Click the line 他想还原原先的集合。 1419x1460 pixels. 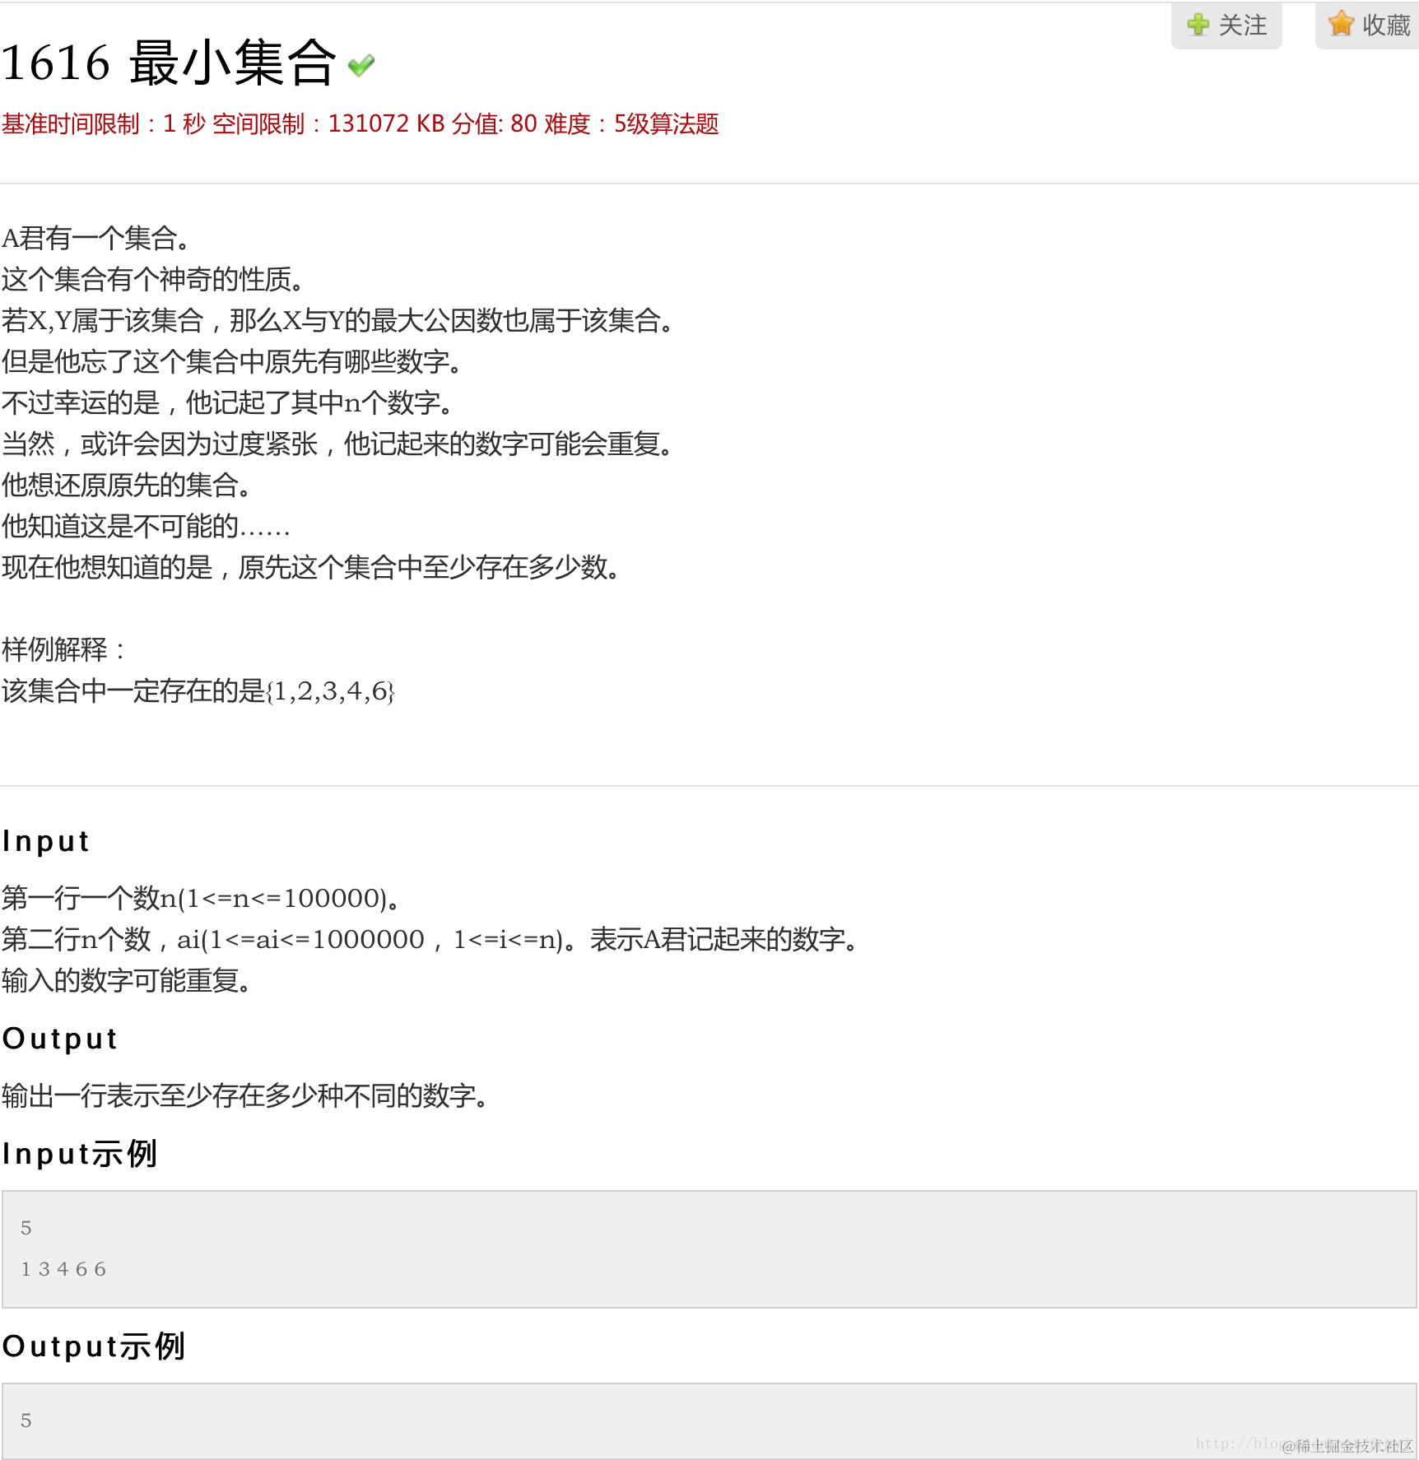point(127,486)
